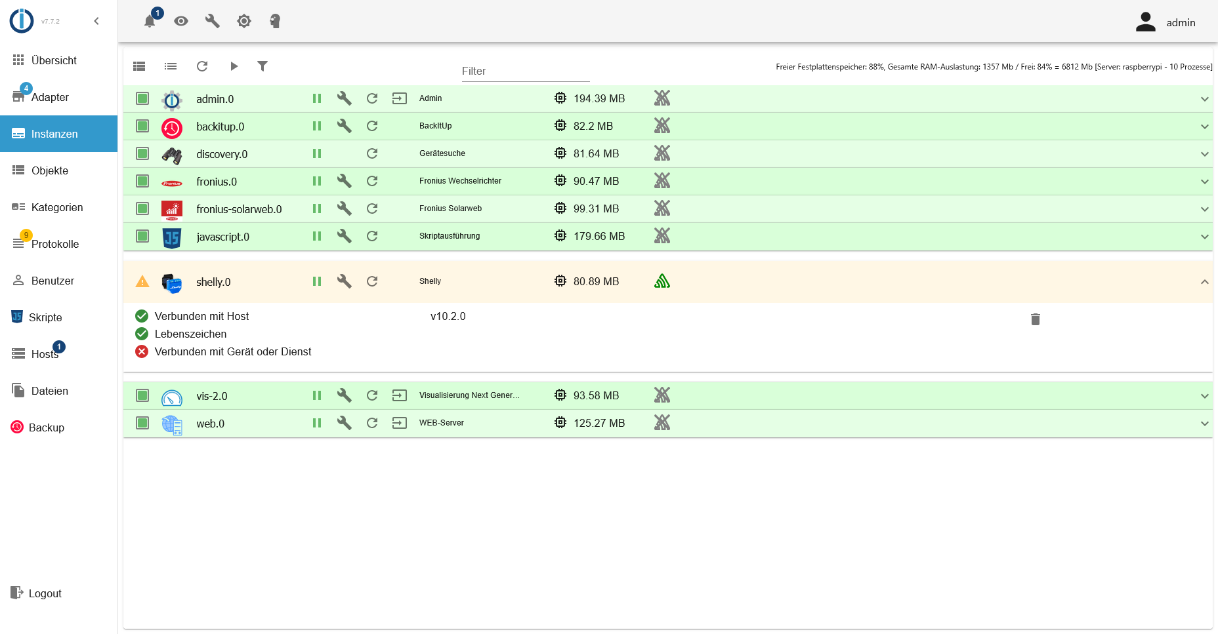The image size is (1218, 634).
Task: Restart the fronius-solarweb.0 instance
Action: 372,208
